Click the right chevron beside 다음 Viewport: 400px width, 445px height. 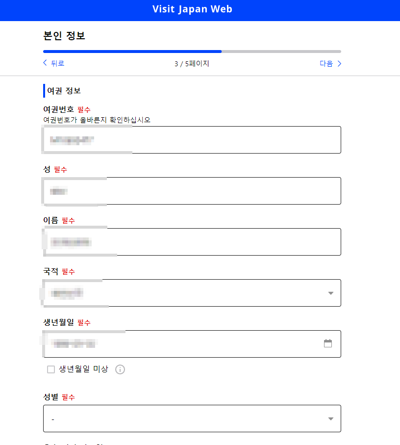(x=339, y=63)
